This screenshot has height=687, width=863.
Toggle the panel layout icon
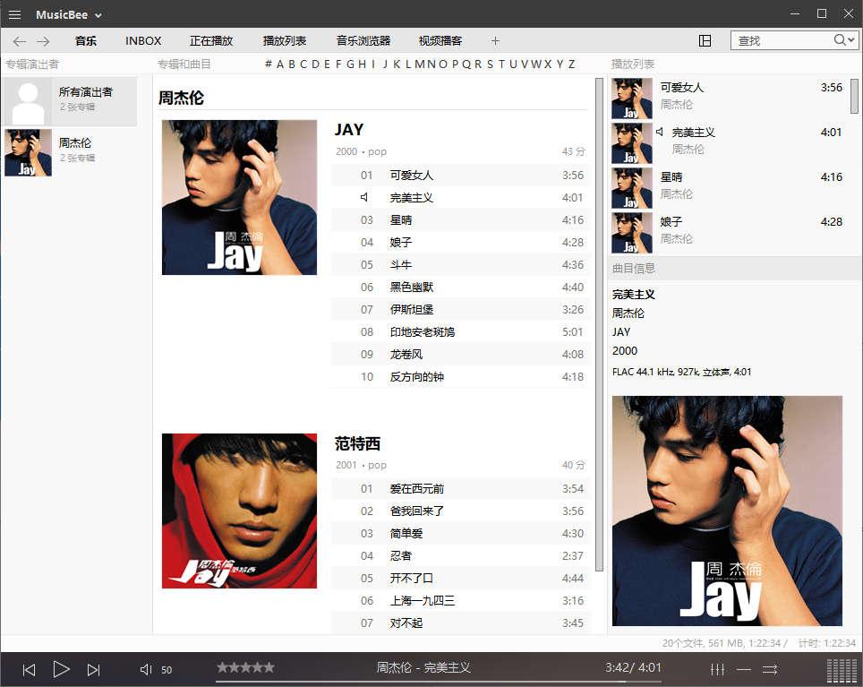point(705,40)
